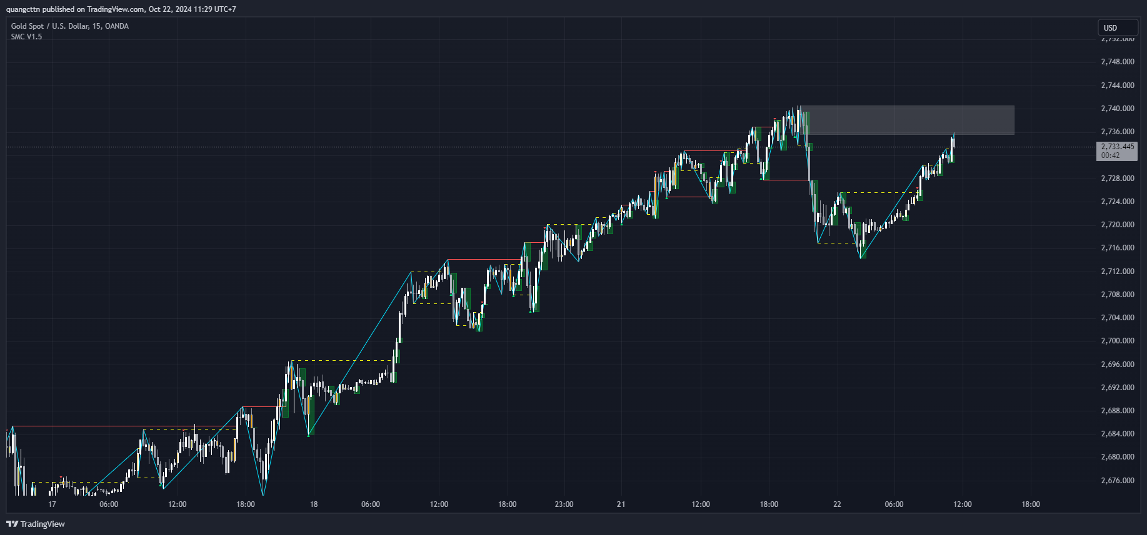Image resolution: width=1147 pixels, height=535 pixels.
Task: Click the 2,720.000 price axis label
Action: (1118, 225)
